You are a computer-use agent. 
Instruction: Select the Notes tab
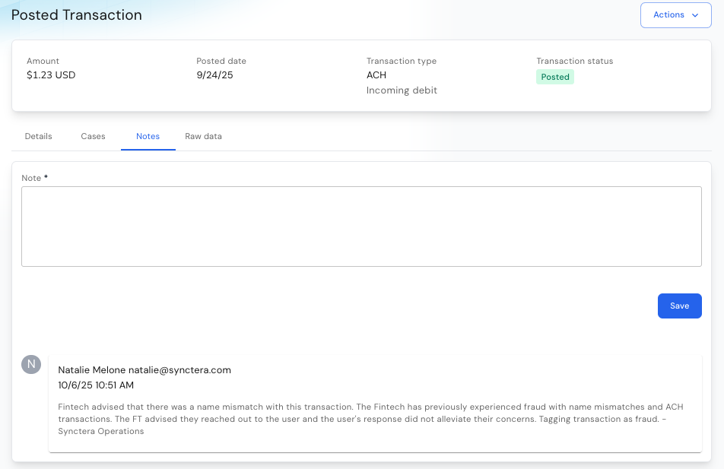click(x=148, y=136)
